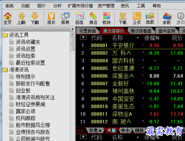Open the 资讯 menu
Screen dimensions: 185x141
click(125, 6)
